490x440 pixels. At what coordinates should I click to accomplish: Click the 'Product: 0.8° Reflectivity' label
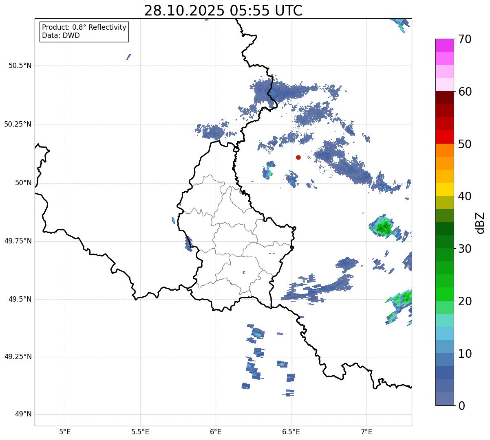click(x=84, y=27)
